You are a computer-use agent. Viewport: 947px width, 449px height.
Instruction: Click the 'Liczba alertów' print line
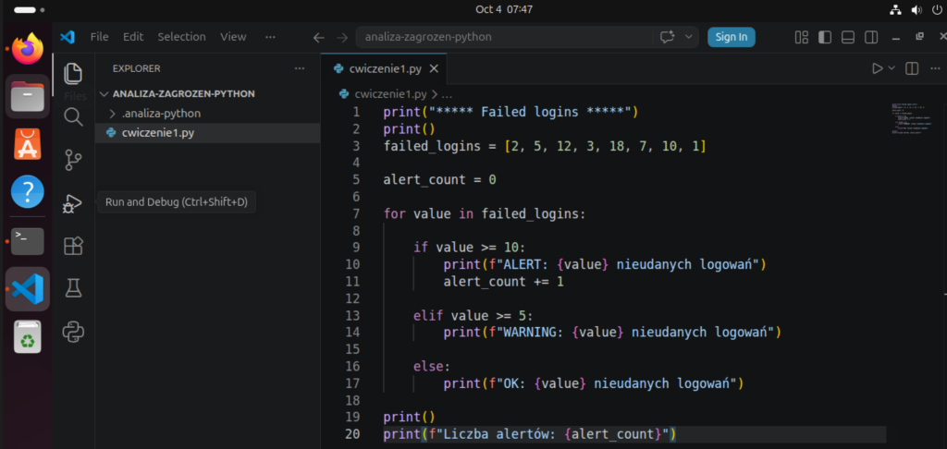coord(530,434)
